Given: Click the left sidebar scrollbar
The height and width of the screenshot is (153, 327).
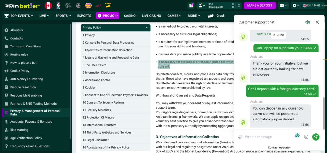Looking at the screenshot, I should pyautogui.click(x=70, y=81).
